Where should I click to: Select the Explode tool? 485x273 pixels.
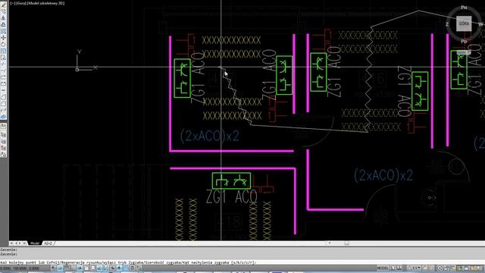pyautogui.click(x=4, y=116)
